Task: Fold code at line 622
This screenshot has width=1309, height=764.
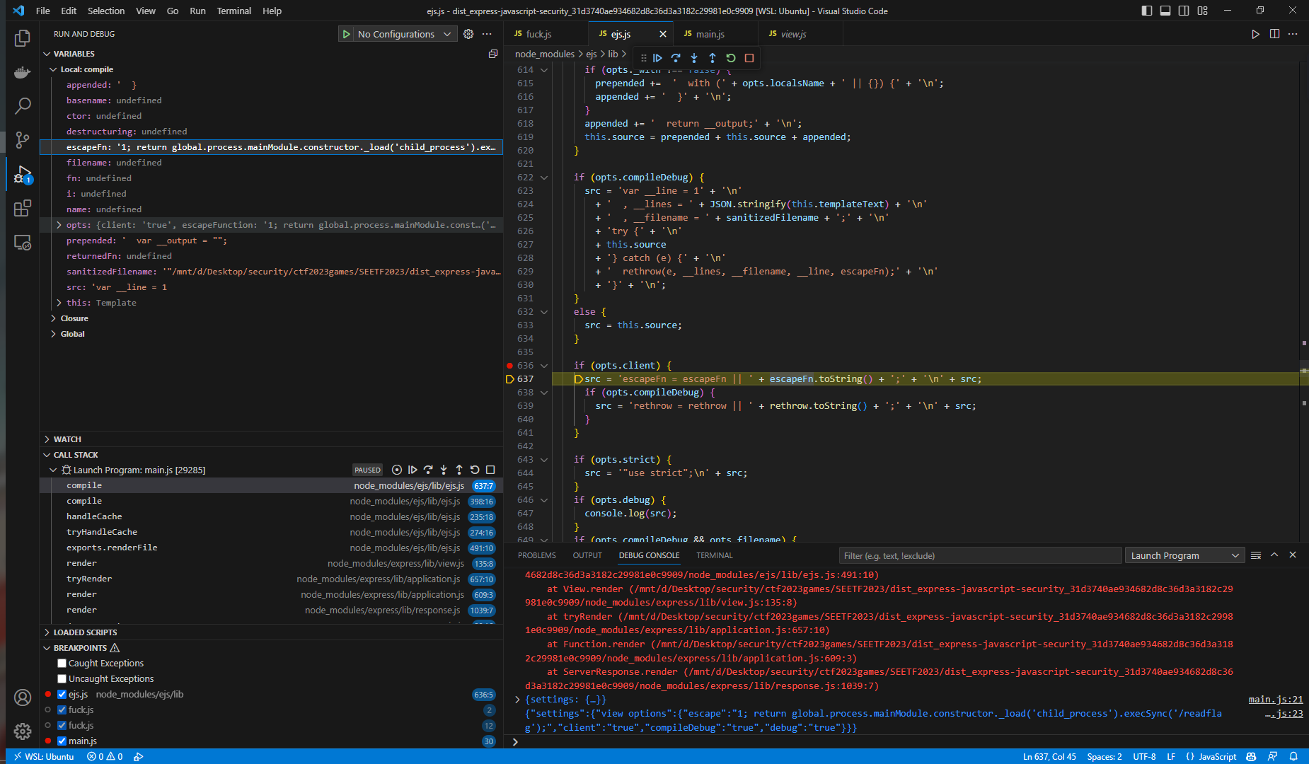Action: click(544, 178)
